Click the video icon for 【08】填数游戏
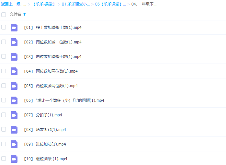The height and width of the screenshot is (165, 226). (14, 130)
